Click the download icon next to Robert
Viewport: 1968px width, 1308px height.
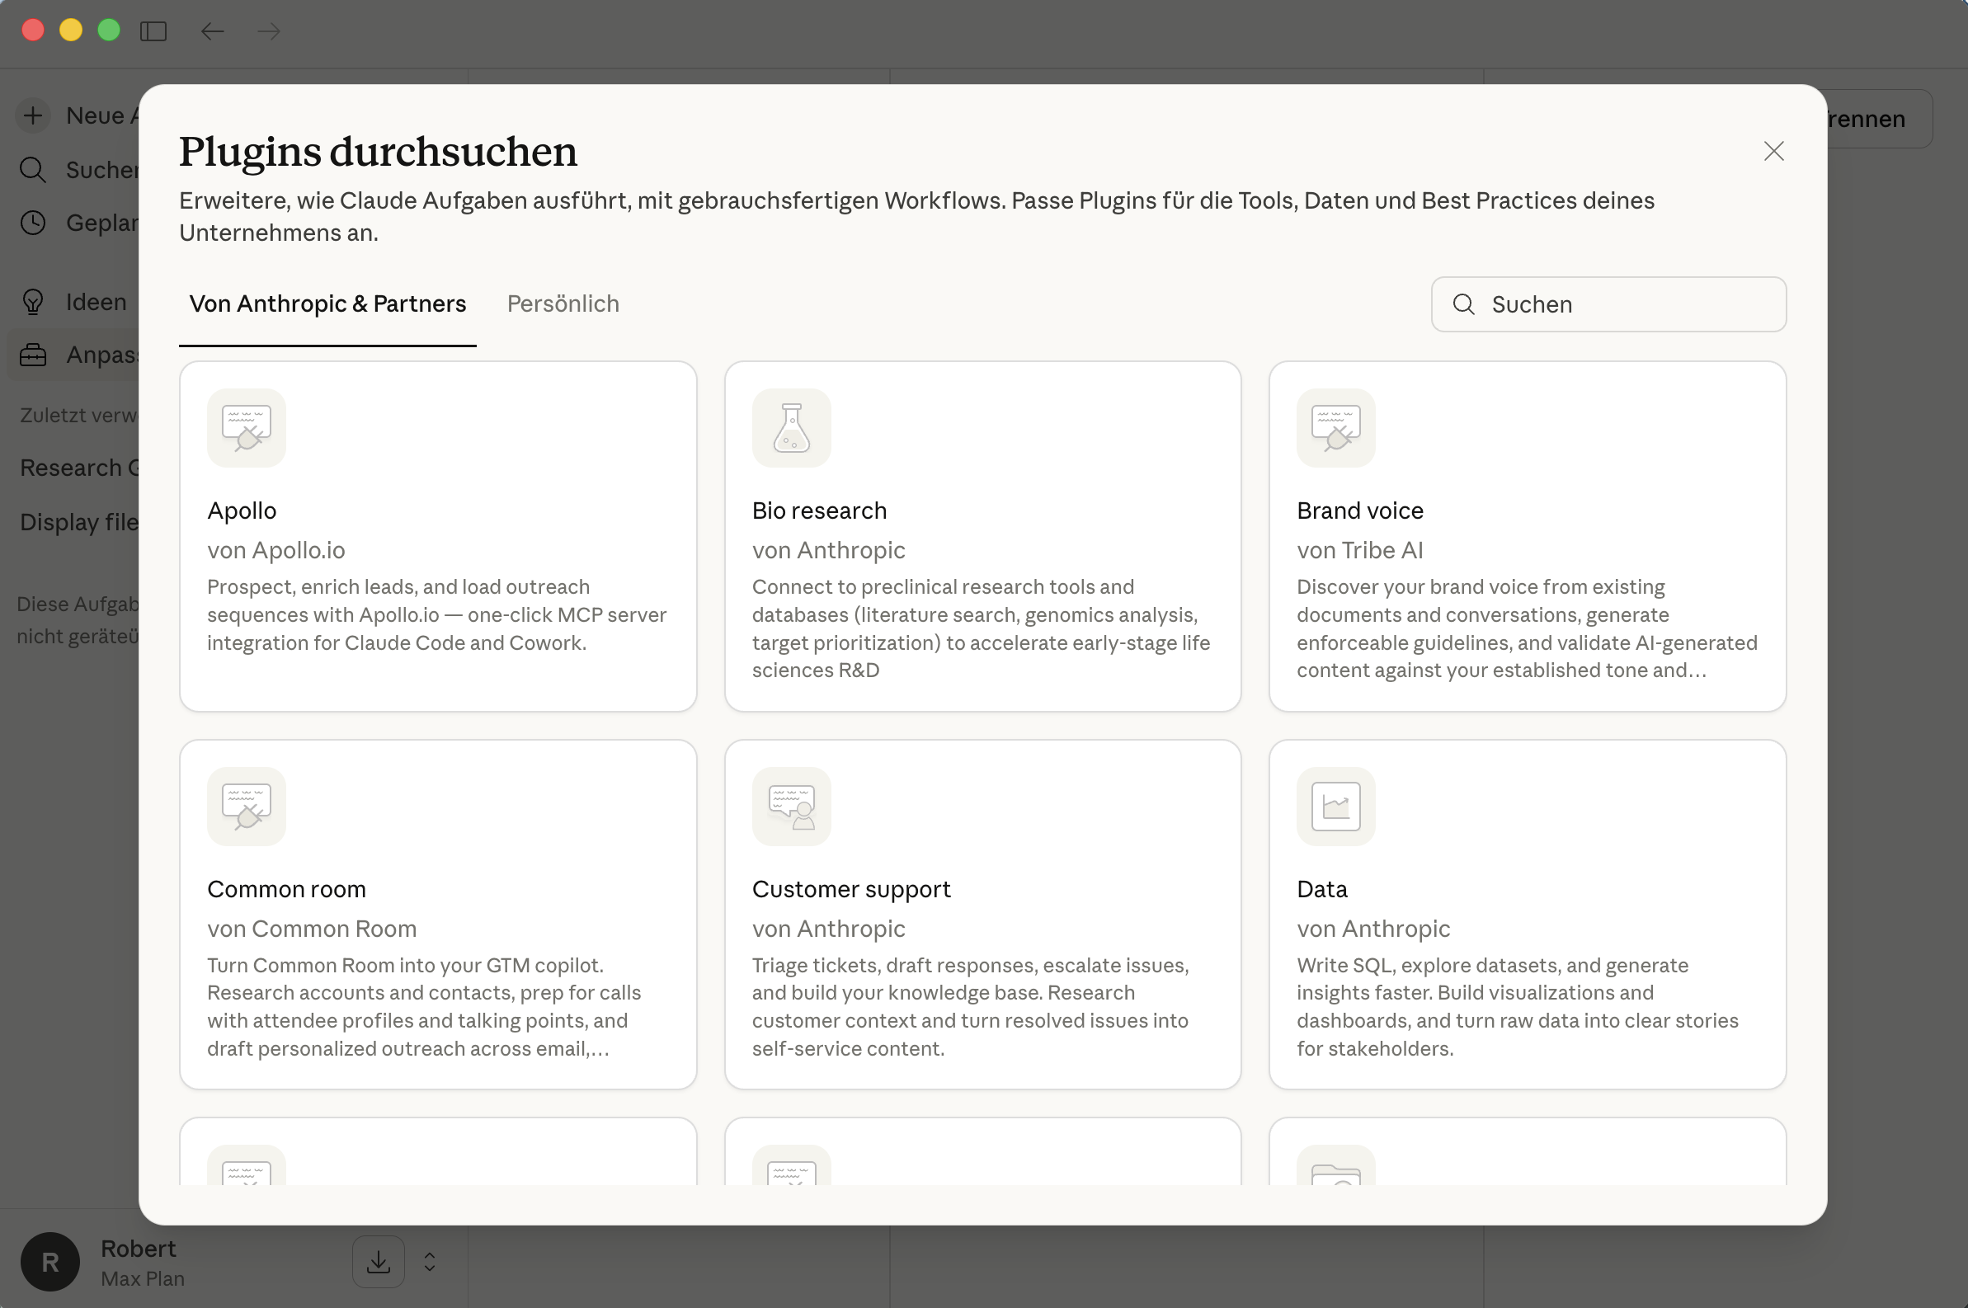[378, 1261]
